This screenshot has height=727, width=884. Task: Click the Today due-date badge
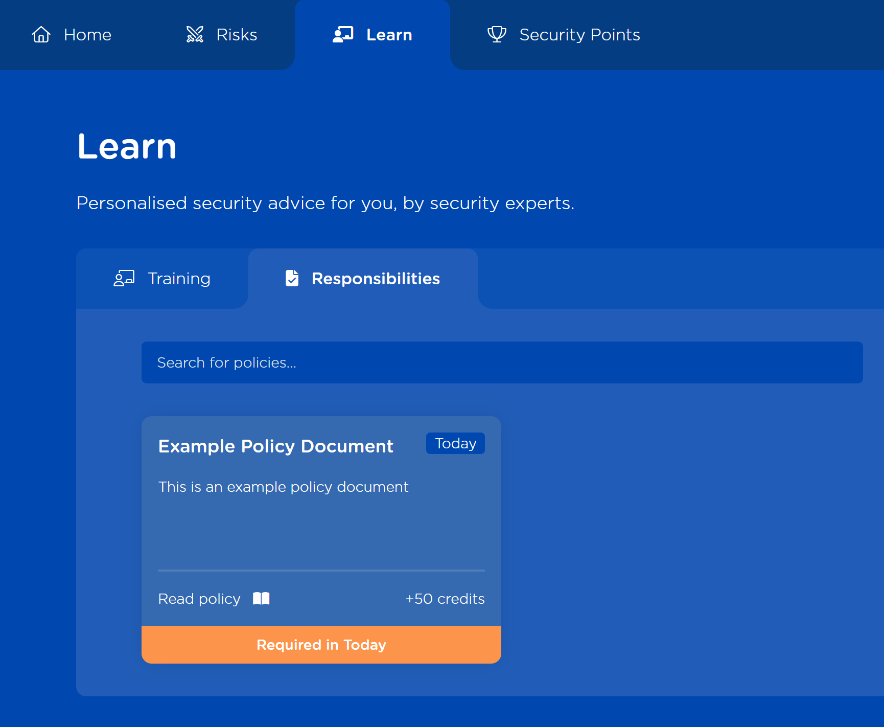click(x=455, y=443)
